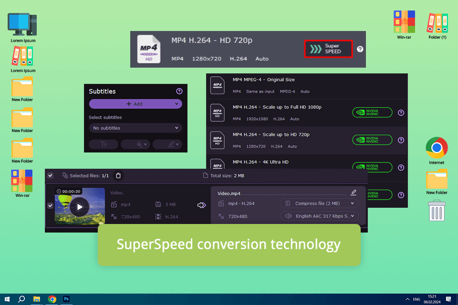Screen dimensions: 458x305
Task: Select MP4 H.264 Scale up to HD 720p
Action: [x=307, y=140]
